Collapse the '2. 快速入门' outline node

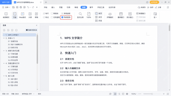(x=4, y=38)
